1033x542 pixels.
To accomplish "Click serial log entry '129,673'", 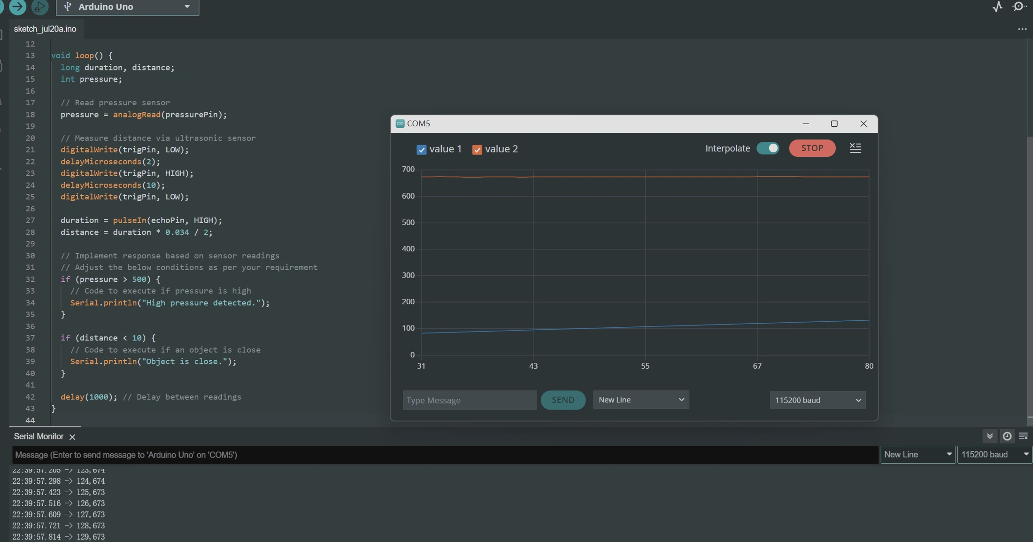I will (x=91, y=537).
